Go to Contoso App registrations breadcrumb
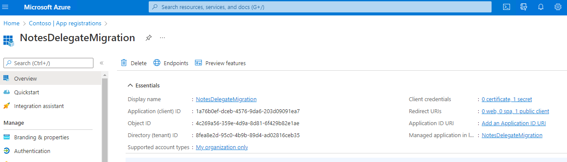The height and width of the screenshot is (162, 567). coord(65,23)
